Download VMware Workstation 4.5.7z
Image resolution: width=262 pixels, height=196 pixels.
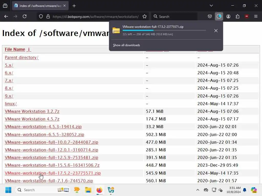coord(32,119)
